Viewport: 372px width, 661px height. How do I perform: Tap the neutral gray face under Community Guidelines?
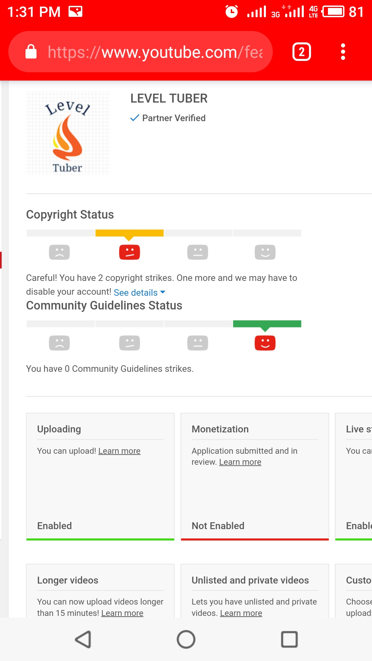point(198,343)
